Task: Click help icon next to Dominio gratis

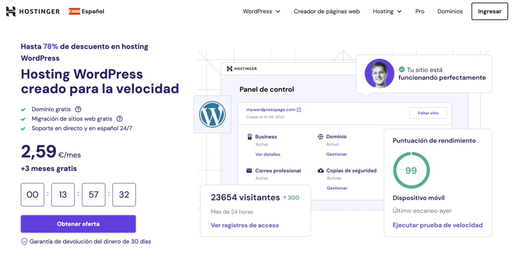Action: tap(78, 109)
